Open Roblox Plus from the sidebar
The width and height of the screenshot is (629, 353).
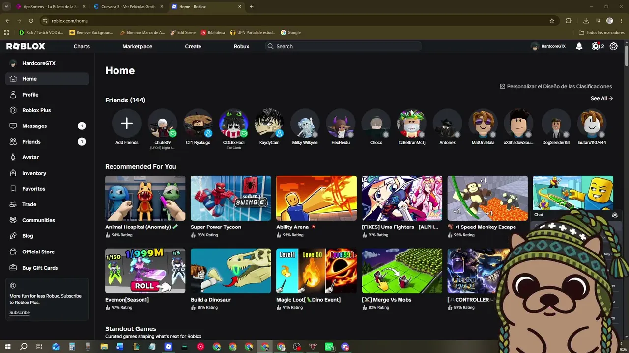[47, 110]
